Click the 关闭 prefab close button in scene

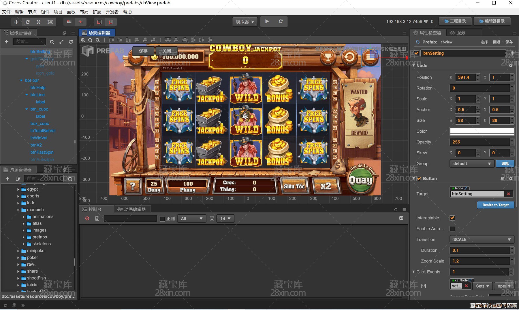pos(166,51)
